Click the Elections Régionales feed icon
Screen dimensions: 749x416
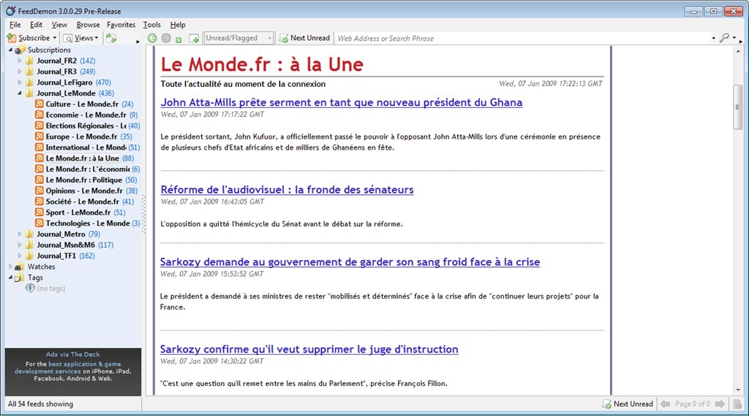[x=39, y=126]
